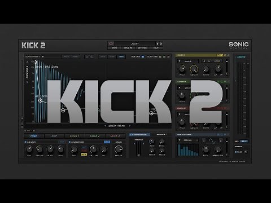Click the Sonic Academy logo

(x=238, y=45)
